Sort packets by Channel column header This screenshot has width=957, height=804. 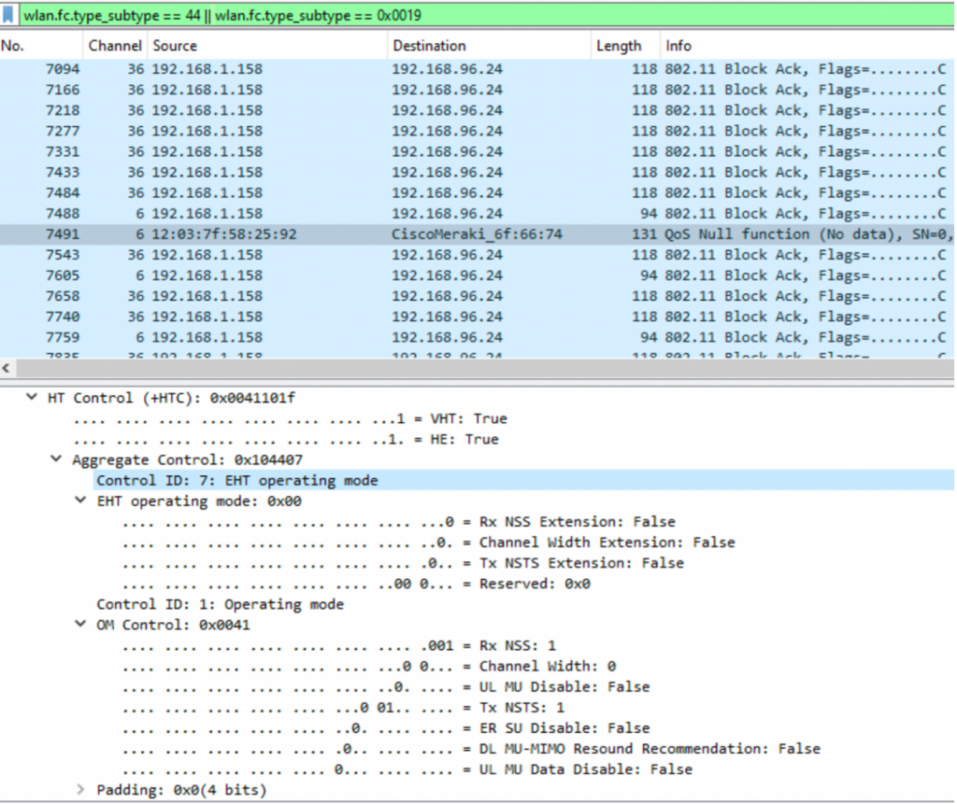(x=114, y=46)
